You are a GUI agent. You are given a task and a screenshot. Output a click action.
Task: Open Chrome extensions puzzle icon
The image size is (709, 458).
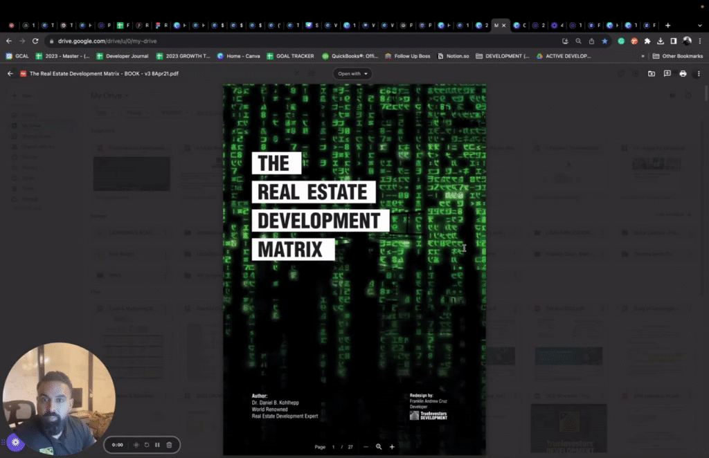point(647,41)
